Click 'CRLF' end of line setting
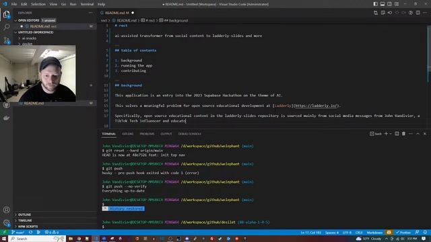Viewport: 431px width, 242px height. pyautogui.click(x=359, y=233)
